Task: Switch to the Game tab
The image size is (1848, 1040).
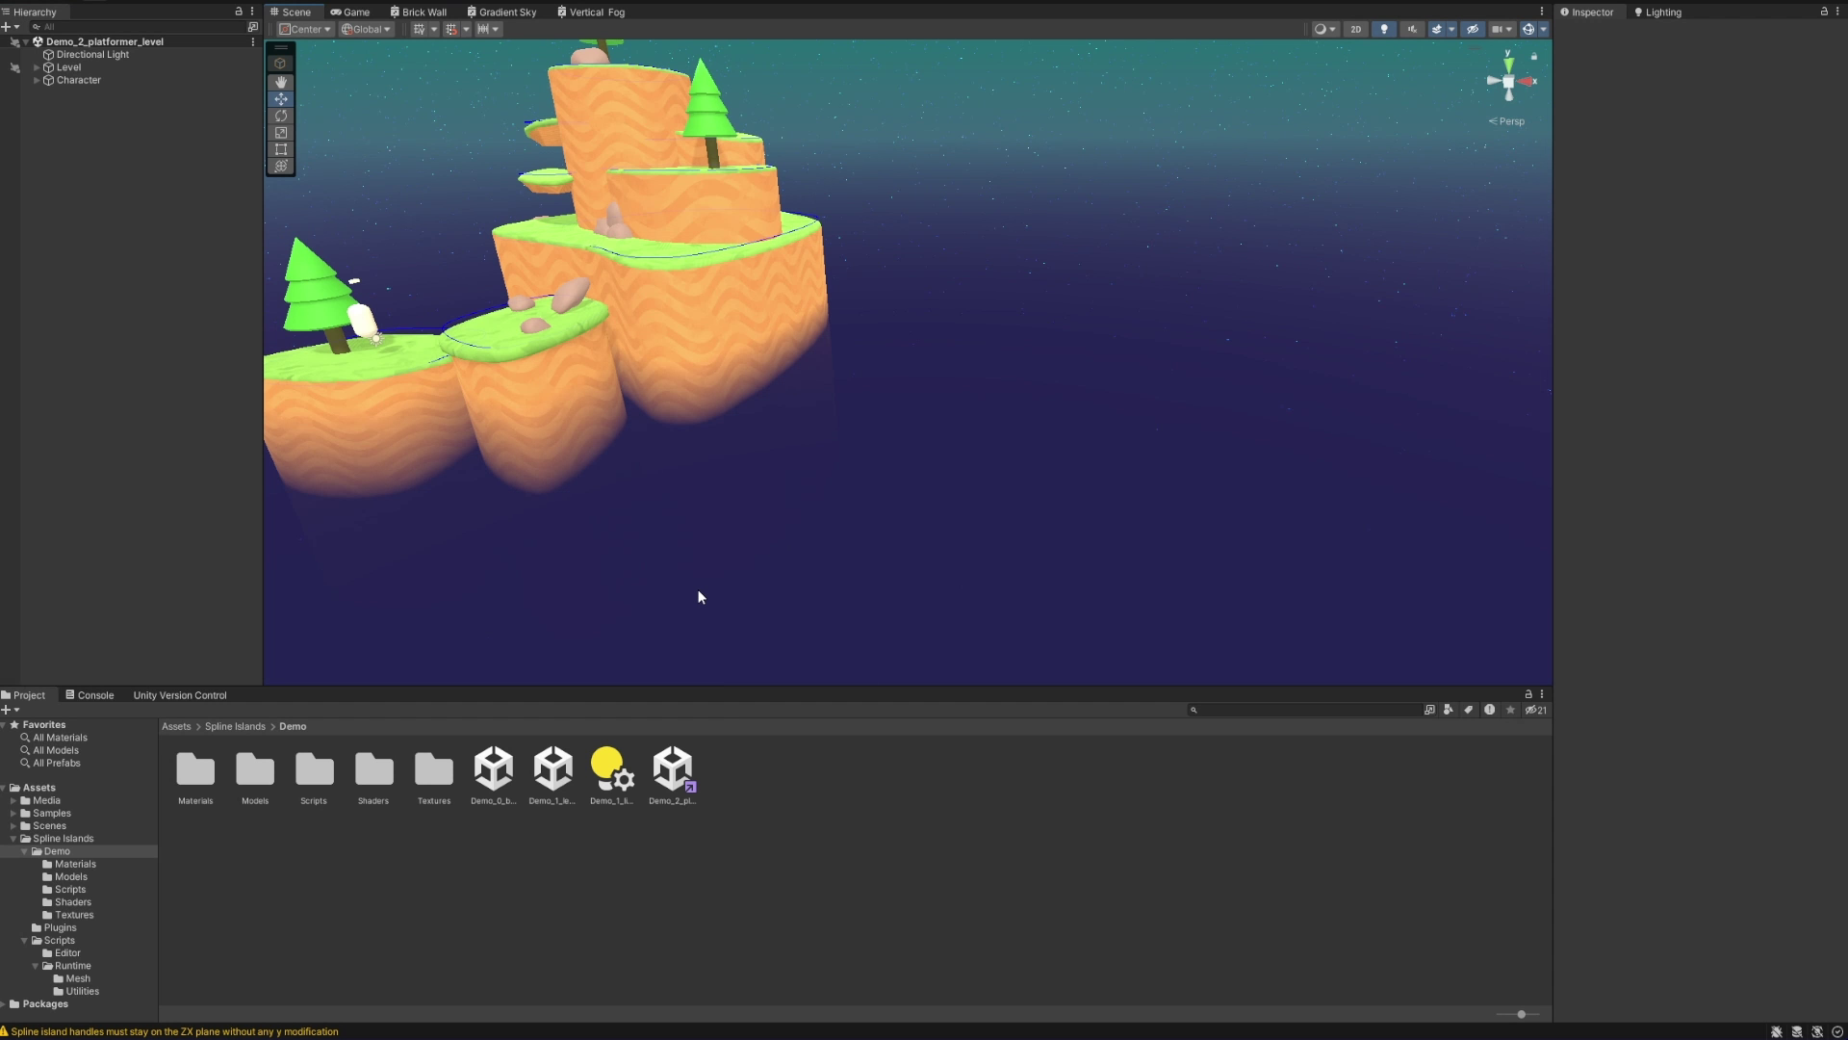Action: tap(350, 12)
